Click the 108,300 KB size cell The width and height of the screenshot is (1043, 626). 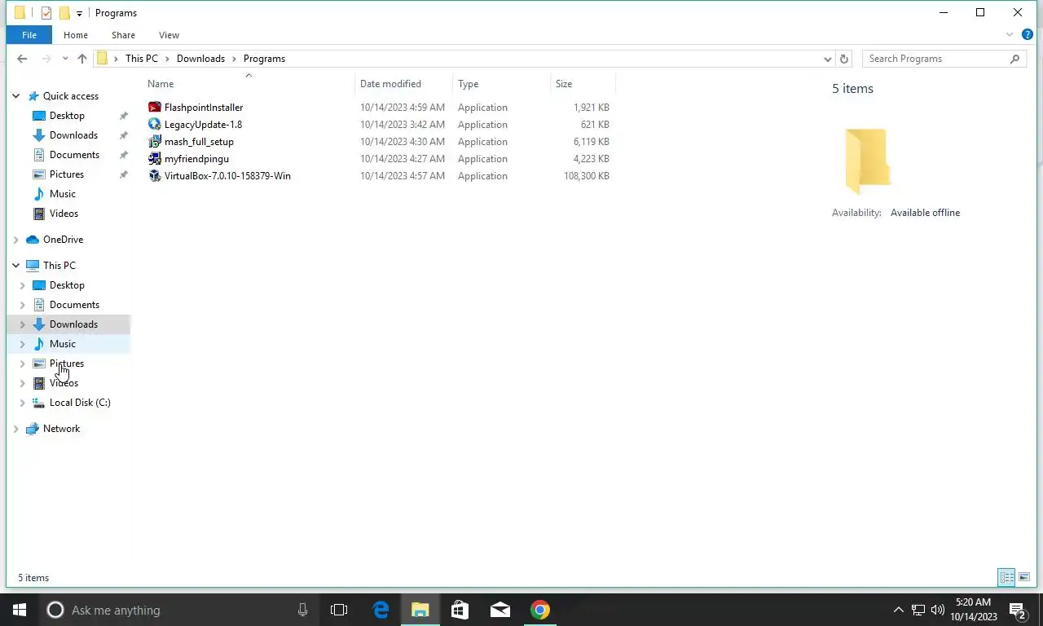click(586, 176)
